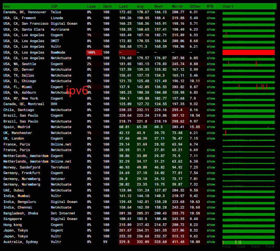Show MTR for Denver NetActuate
This screenshot has height=251, width=280.
(211, 70)
